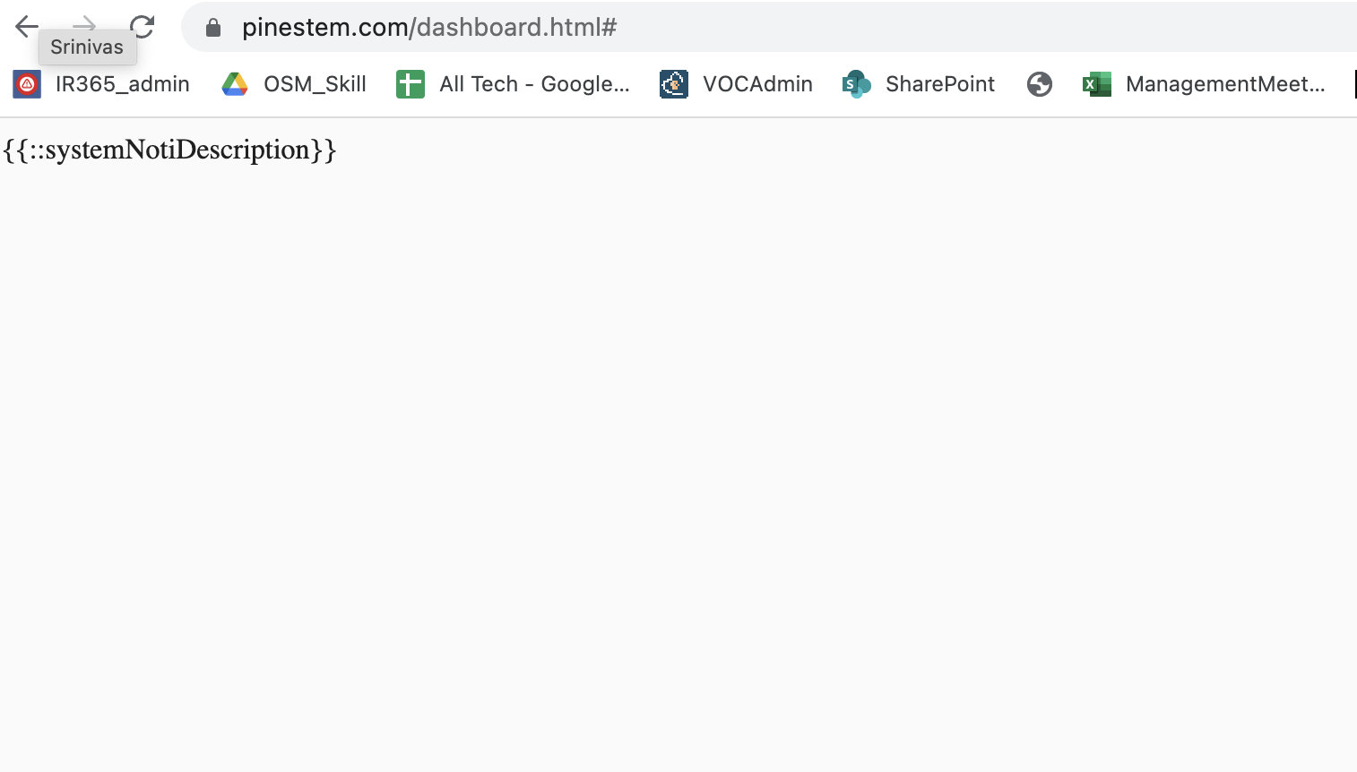
Task: Click the Srinivas tooltip label
Action: 87,47
